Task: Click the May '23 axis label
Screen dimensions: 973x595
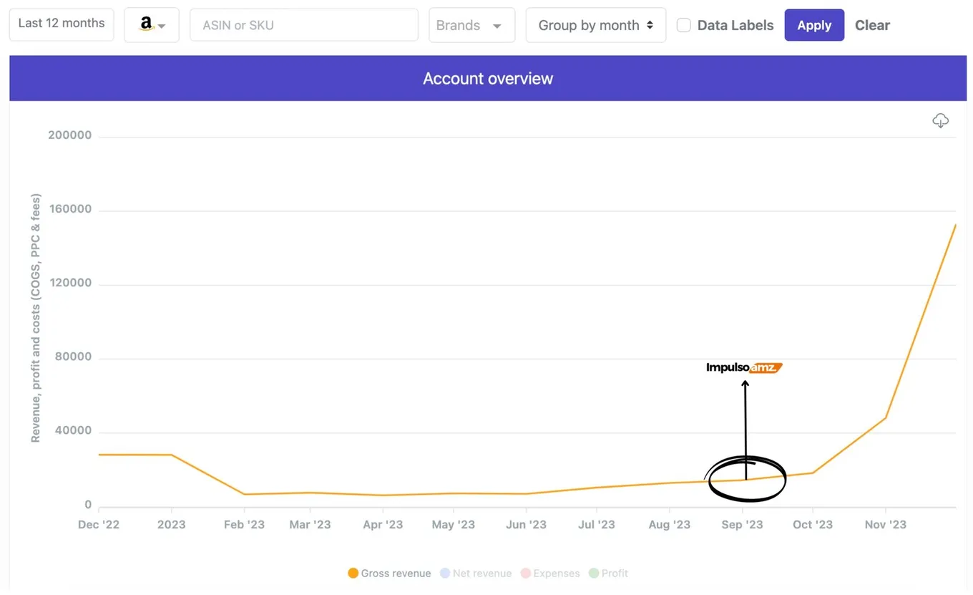Action: pos(453,524)
